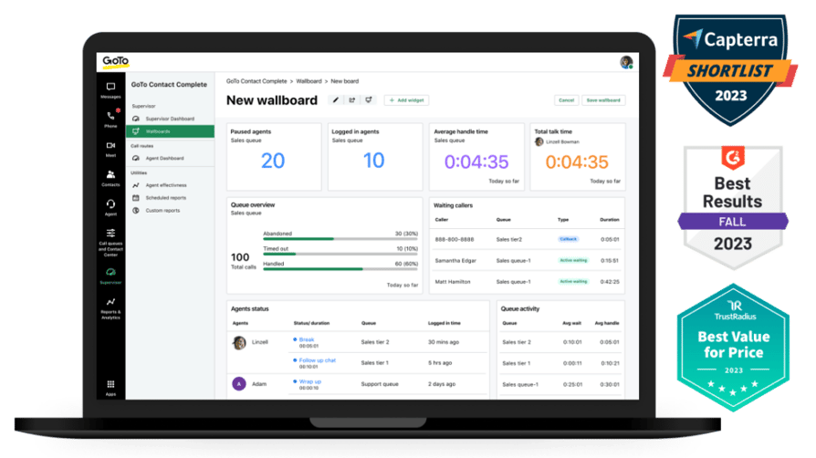The image size is (816, 458).
Task: Click the share icon beside New wallboard
Action: [x=352, y=100]
